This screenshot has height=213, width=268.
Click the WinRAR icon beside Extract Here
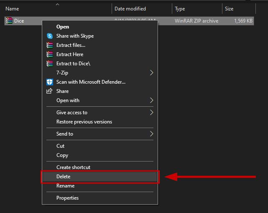[50, 54]
